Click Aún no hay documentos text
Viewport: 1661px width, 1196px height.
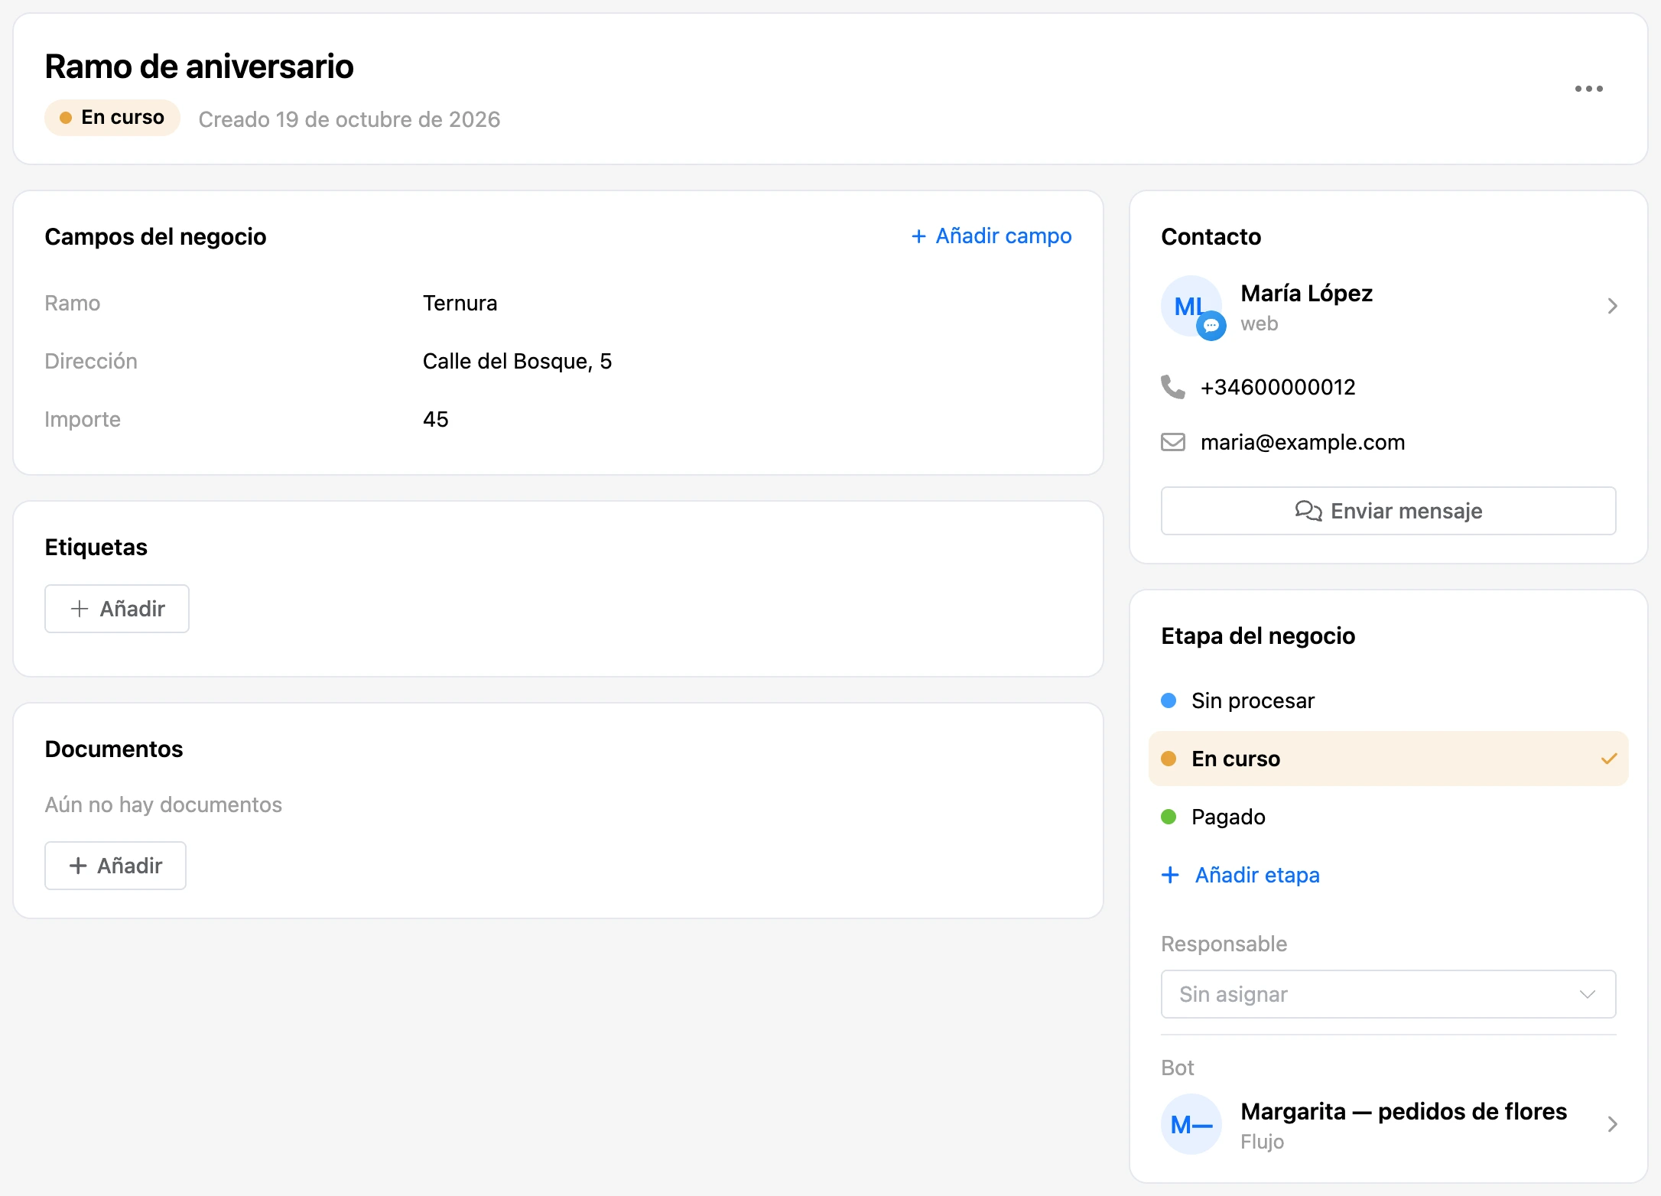[164, 804]
